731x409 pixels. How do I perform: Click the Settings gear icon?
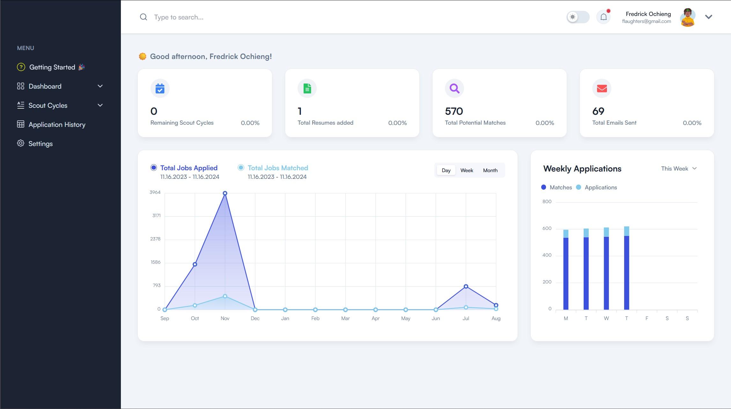pos(21,143)
